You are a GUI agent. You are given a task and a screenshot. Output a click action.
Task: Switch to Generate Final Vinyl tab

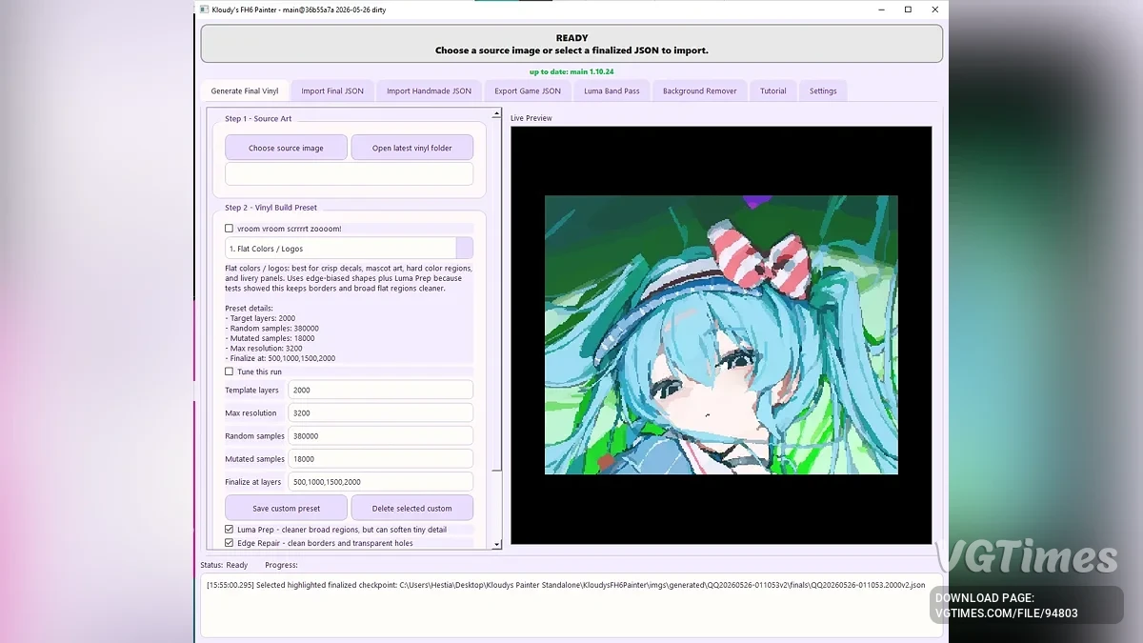[x=245, y=91]
